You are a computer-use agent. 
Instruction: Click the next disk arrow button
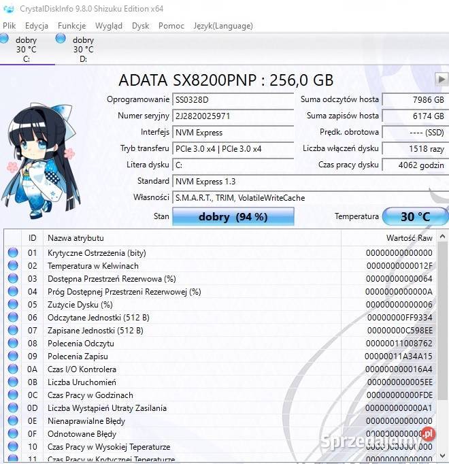click(x=442, y=80)
